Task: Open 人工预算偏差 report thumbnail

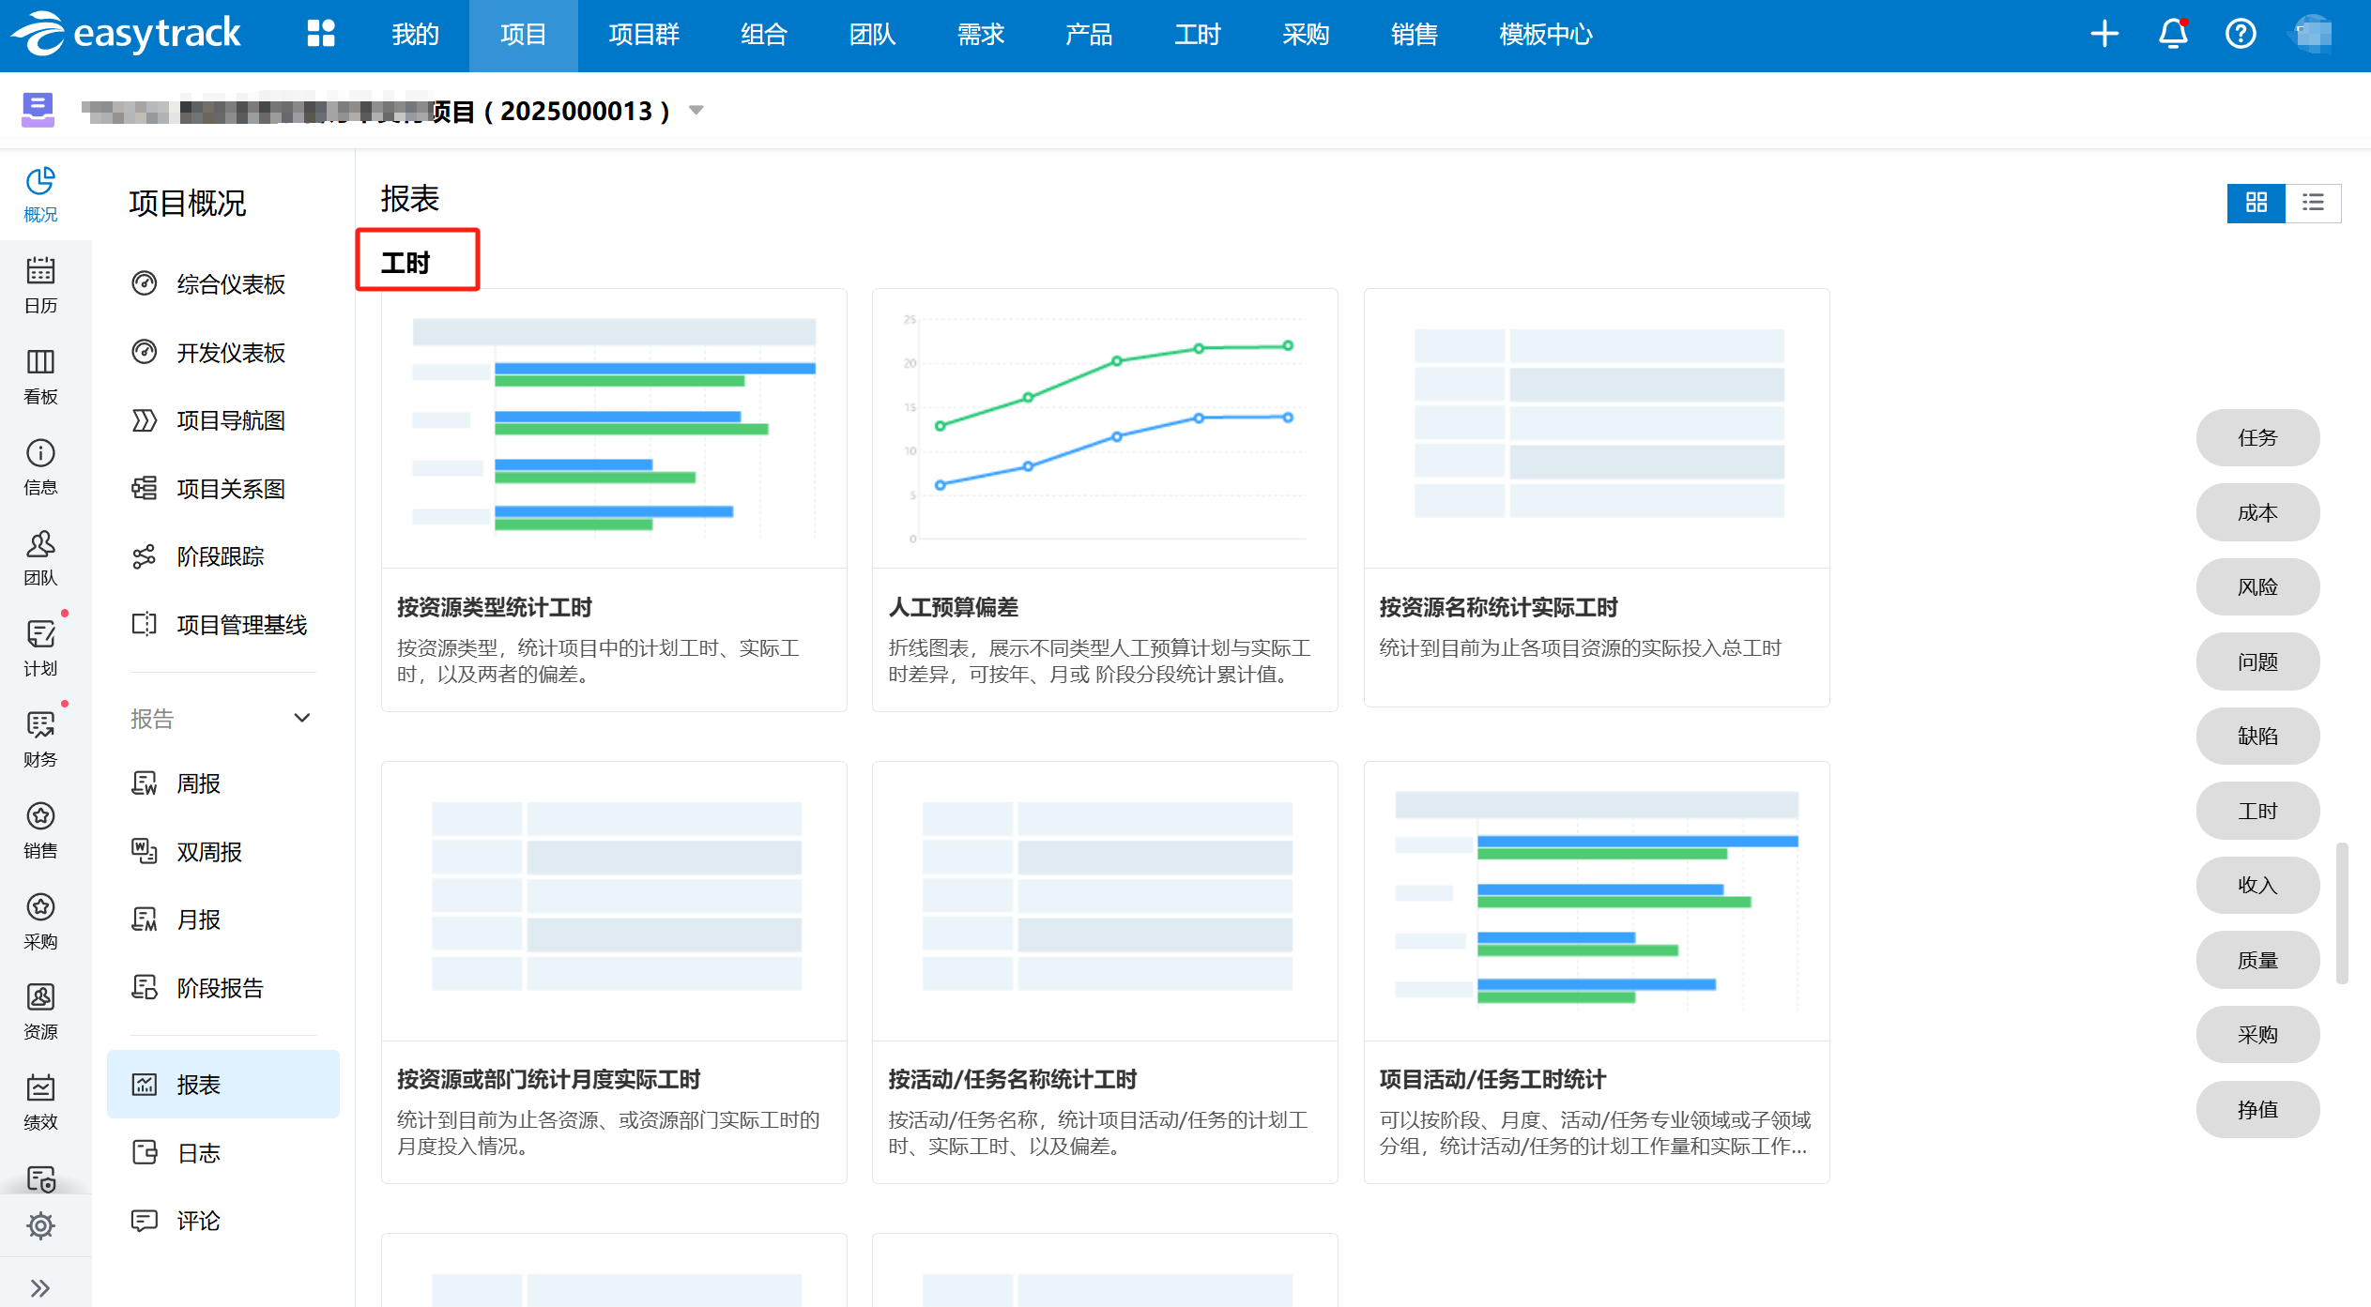Action: pyautogui.click(x=1104, y=429)
